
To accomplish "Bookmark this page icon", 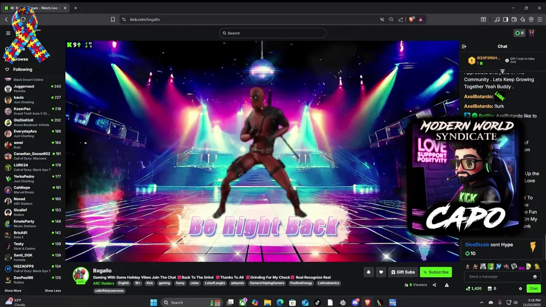I will pyautogui.click(x=113, y=19).
